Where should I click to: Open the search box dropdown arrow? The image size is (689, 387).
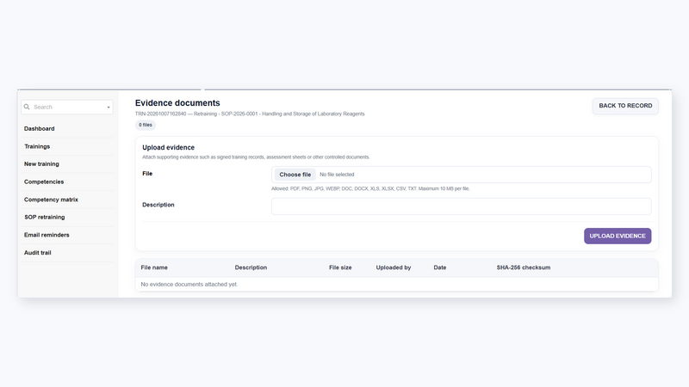click(x=109, y=107)
